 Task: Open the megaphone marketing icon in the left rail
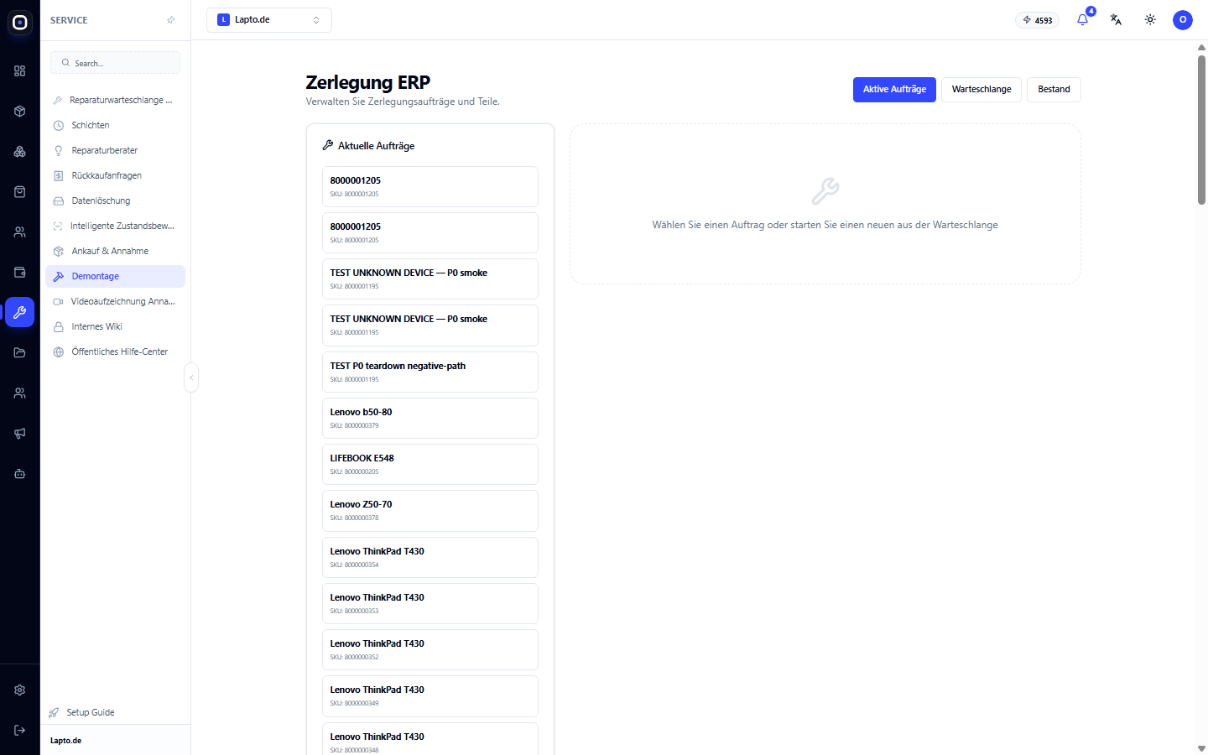20,434
